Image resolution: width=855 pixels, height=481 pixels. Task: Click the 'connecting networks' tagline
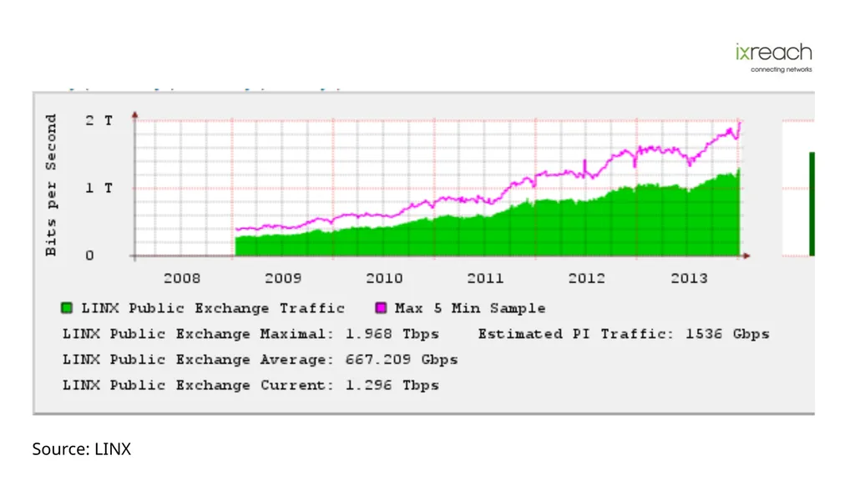tap(782, 69)
